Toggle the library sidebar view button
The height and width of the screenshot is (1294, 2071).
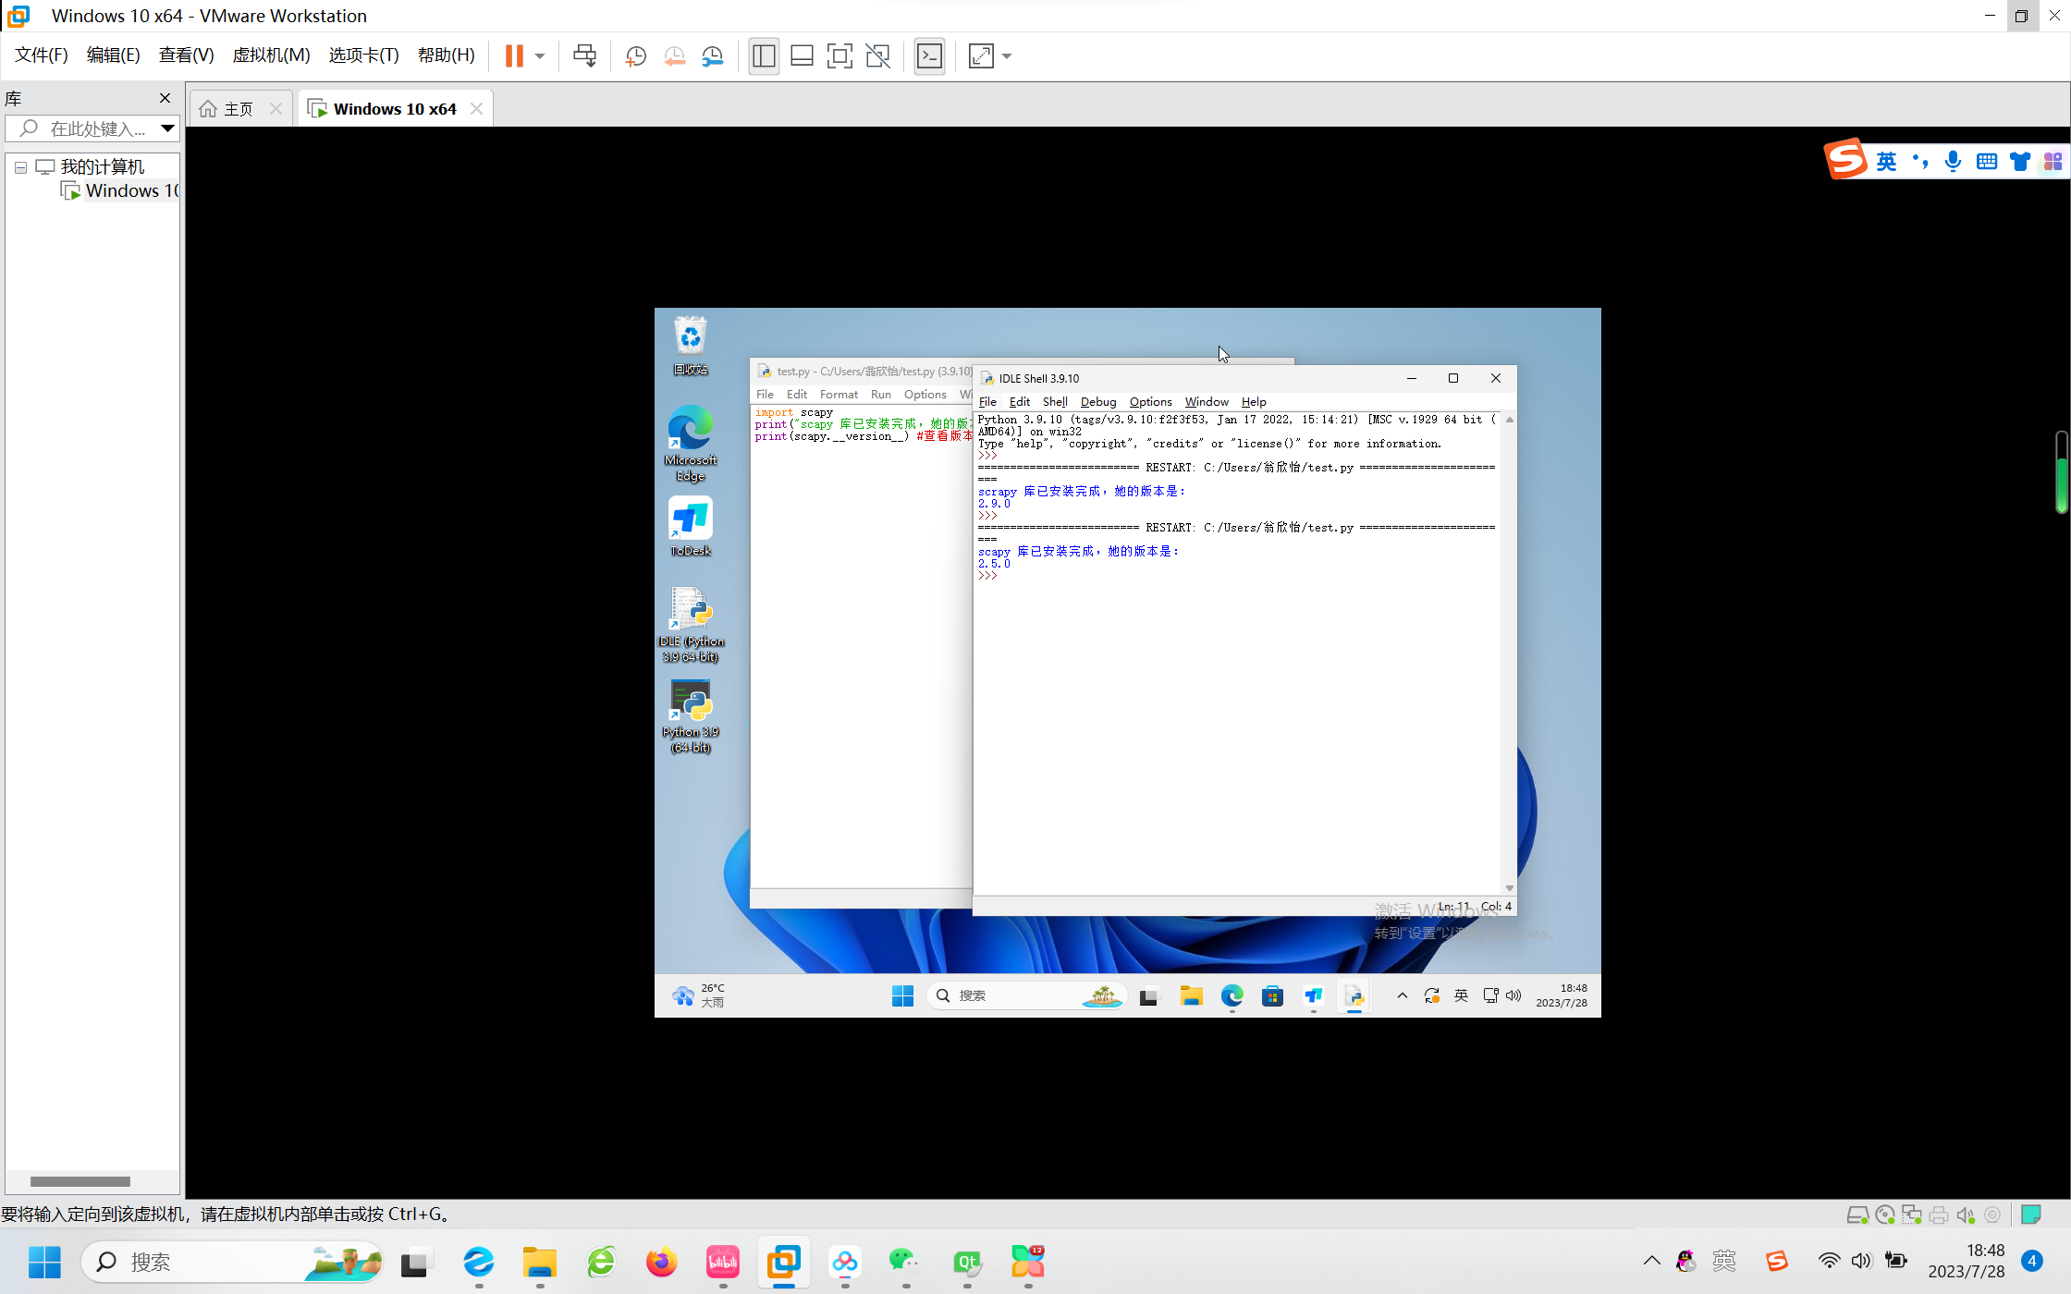click(x=764, y=56)
